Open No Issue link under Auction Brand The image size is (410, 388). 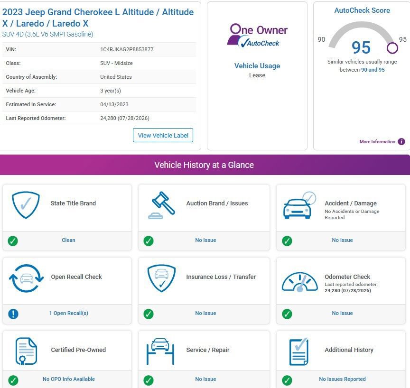pos(205,240)
